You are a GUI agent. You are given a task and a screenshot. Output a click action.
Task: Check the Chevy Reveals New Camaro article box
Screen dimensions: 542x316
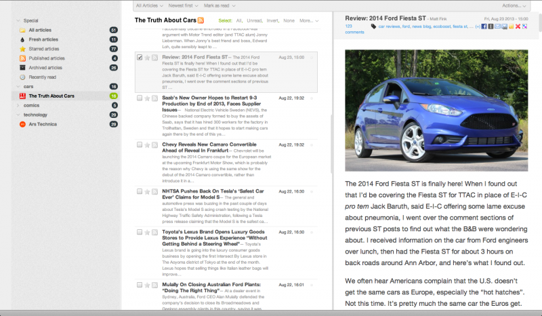(x=140, y=144)
